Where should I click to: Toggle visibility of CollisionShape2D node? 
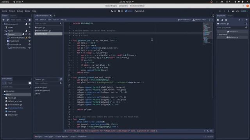[30, 47]
